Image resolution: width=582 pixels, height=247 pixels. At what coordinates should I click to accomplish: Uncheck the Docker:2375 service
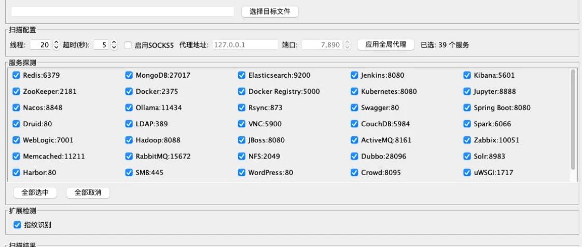pos(129,92)
